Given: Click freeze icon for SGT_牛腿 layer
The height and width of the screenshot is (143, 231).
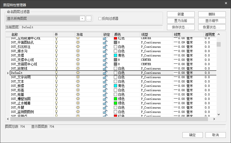Looking at the screenshot, I should point(78,107).
